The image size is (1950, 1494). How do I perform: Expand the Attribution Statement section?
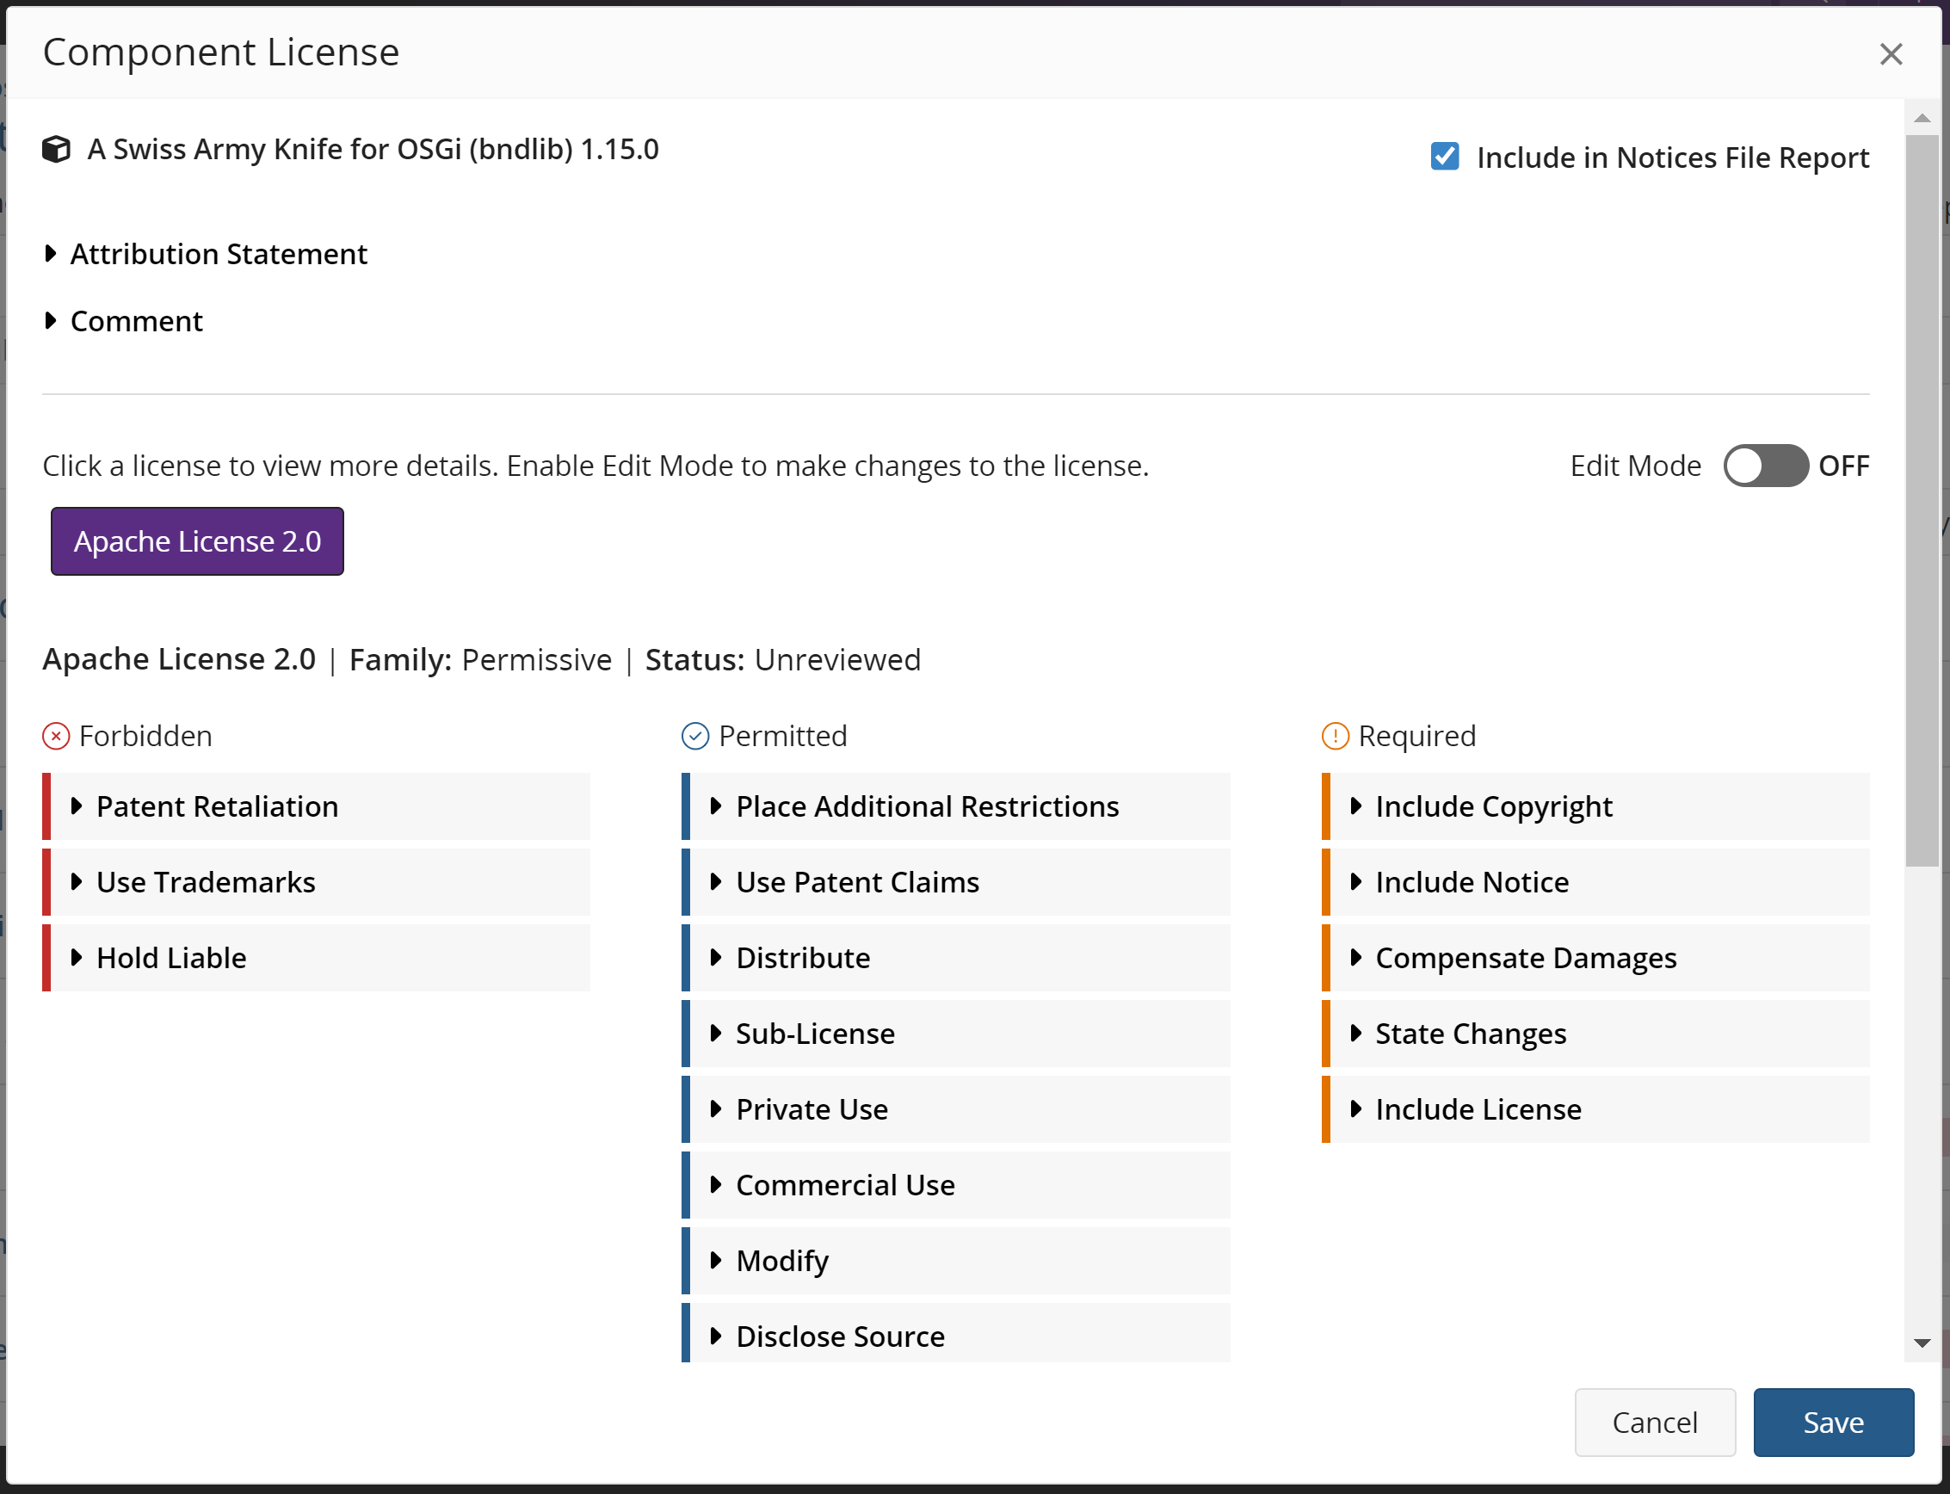coord(51,253)
